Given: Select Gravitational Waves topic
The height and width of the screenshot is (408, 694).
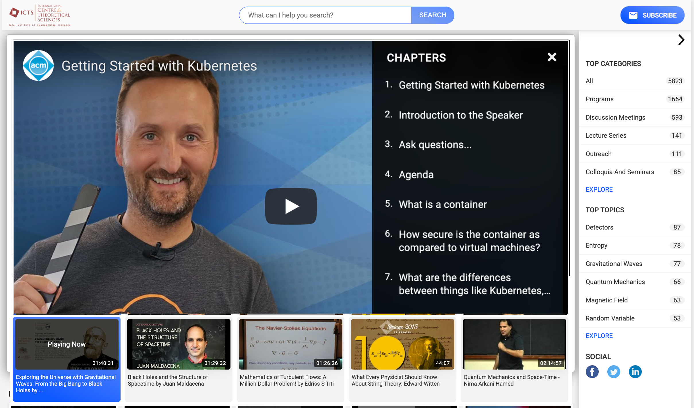Looking at the screenshot, I should tap(614, 264).
